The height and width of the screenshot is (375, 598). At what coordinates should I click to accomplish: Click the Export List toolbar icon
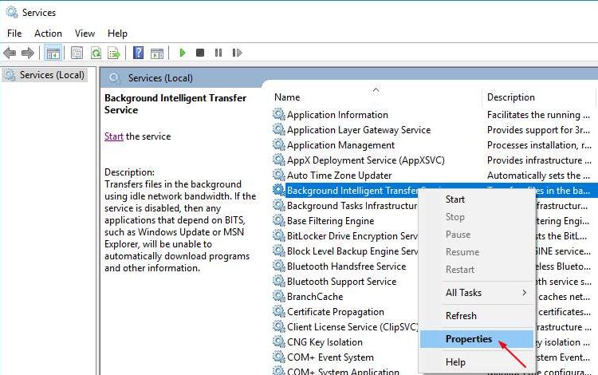(114, 53)
